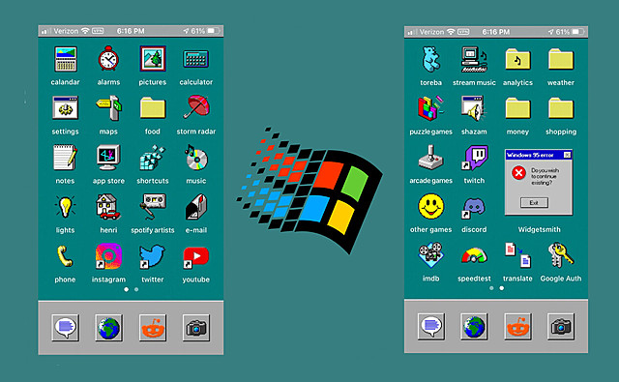This screenshot has height=382, width=619.
Task: Open messages in the left phone's dock
Action: [65, 327]
